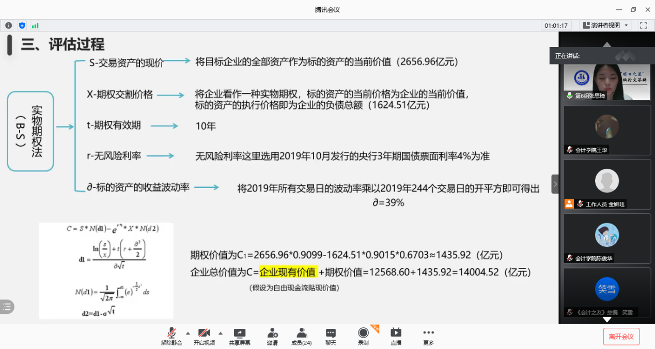Click the 离开会议 leave meeting button

[621, 337]
